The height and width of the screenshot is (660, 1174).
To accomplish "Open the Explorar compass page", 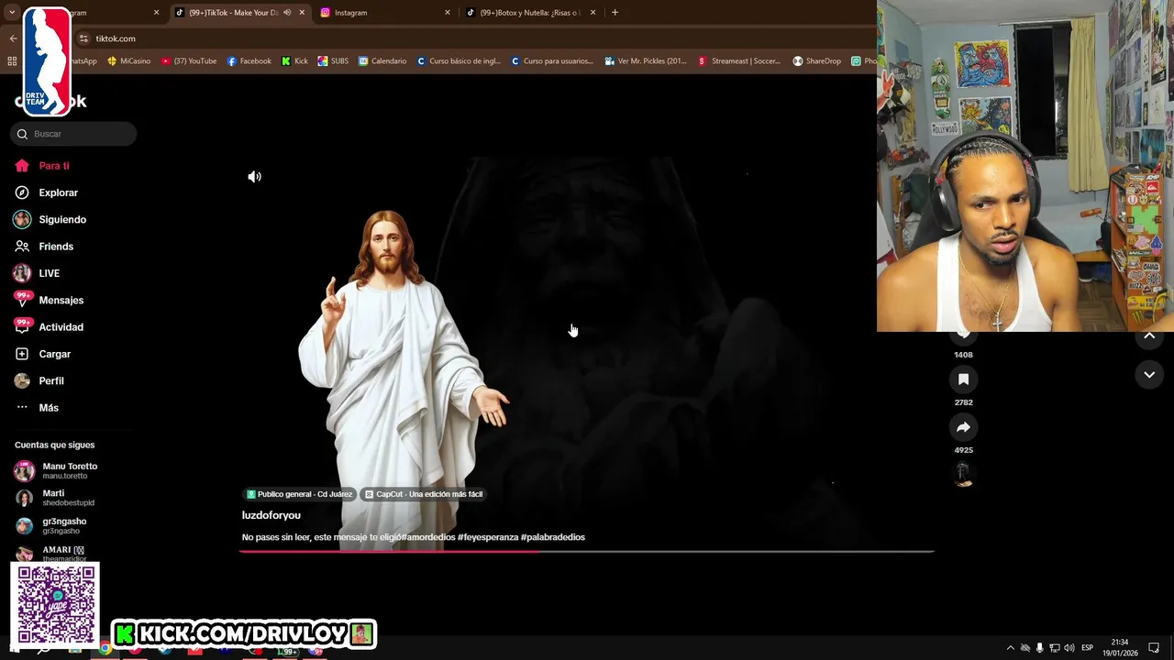I will tap(47, 192).
